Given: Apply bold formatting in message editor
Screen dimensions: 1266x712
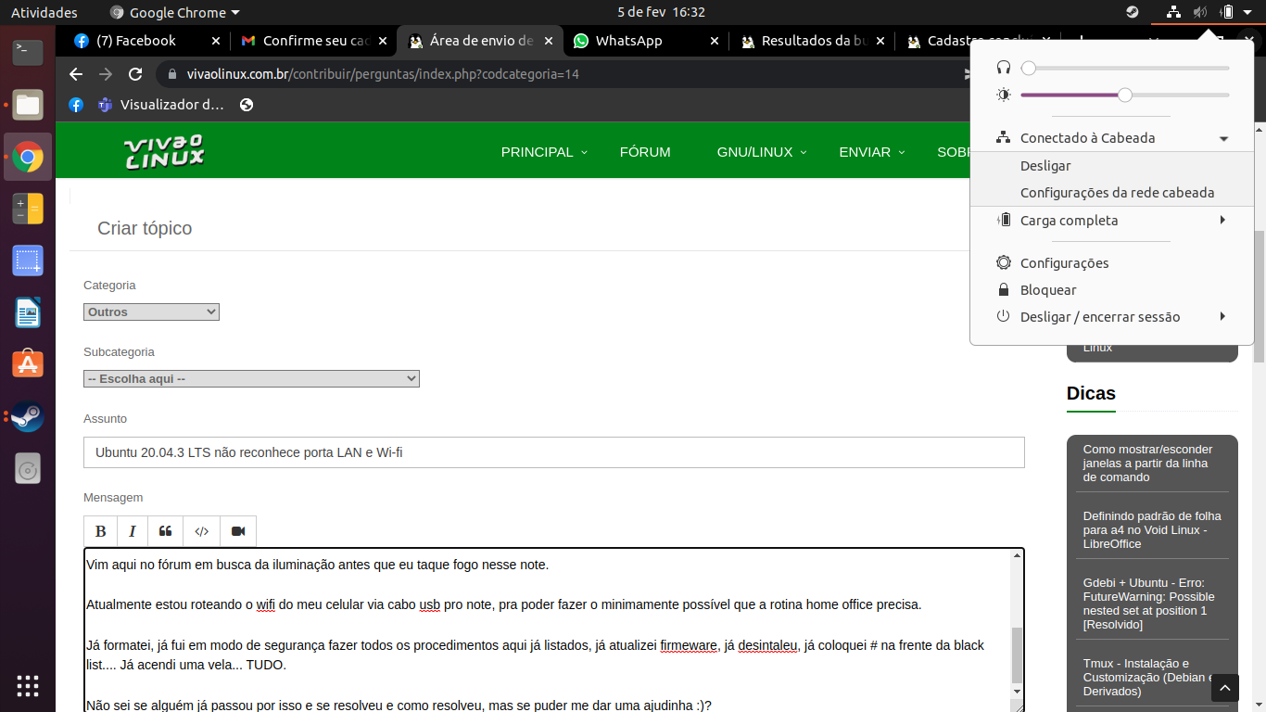Looking at the screenshot, I should point(100,531).
